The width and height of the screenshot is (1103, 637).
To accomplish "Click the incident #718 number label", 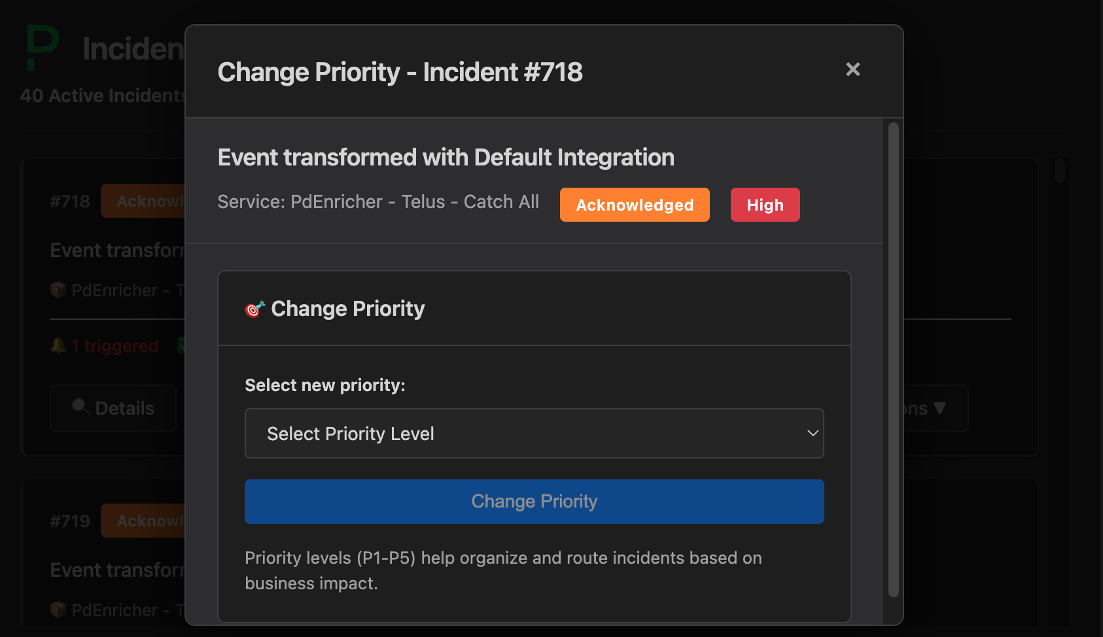I will [x=69, y=201].
